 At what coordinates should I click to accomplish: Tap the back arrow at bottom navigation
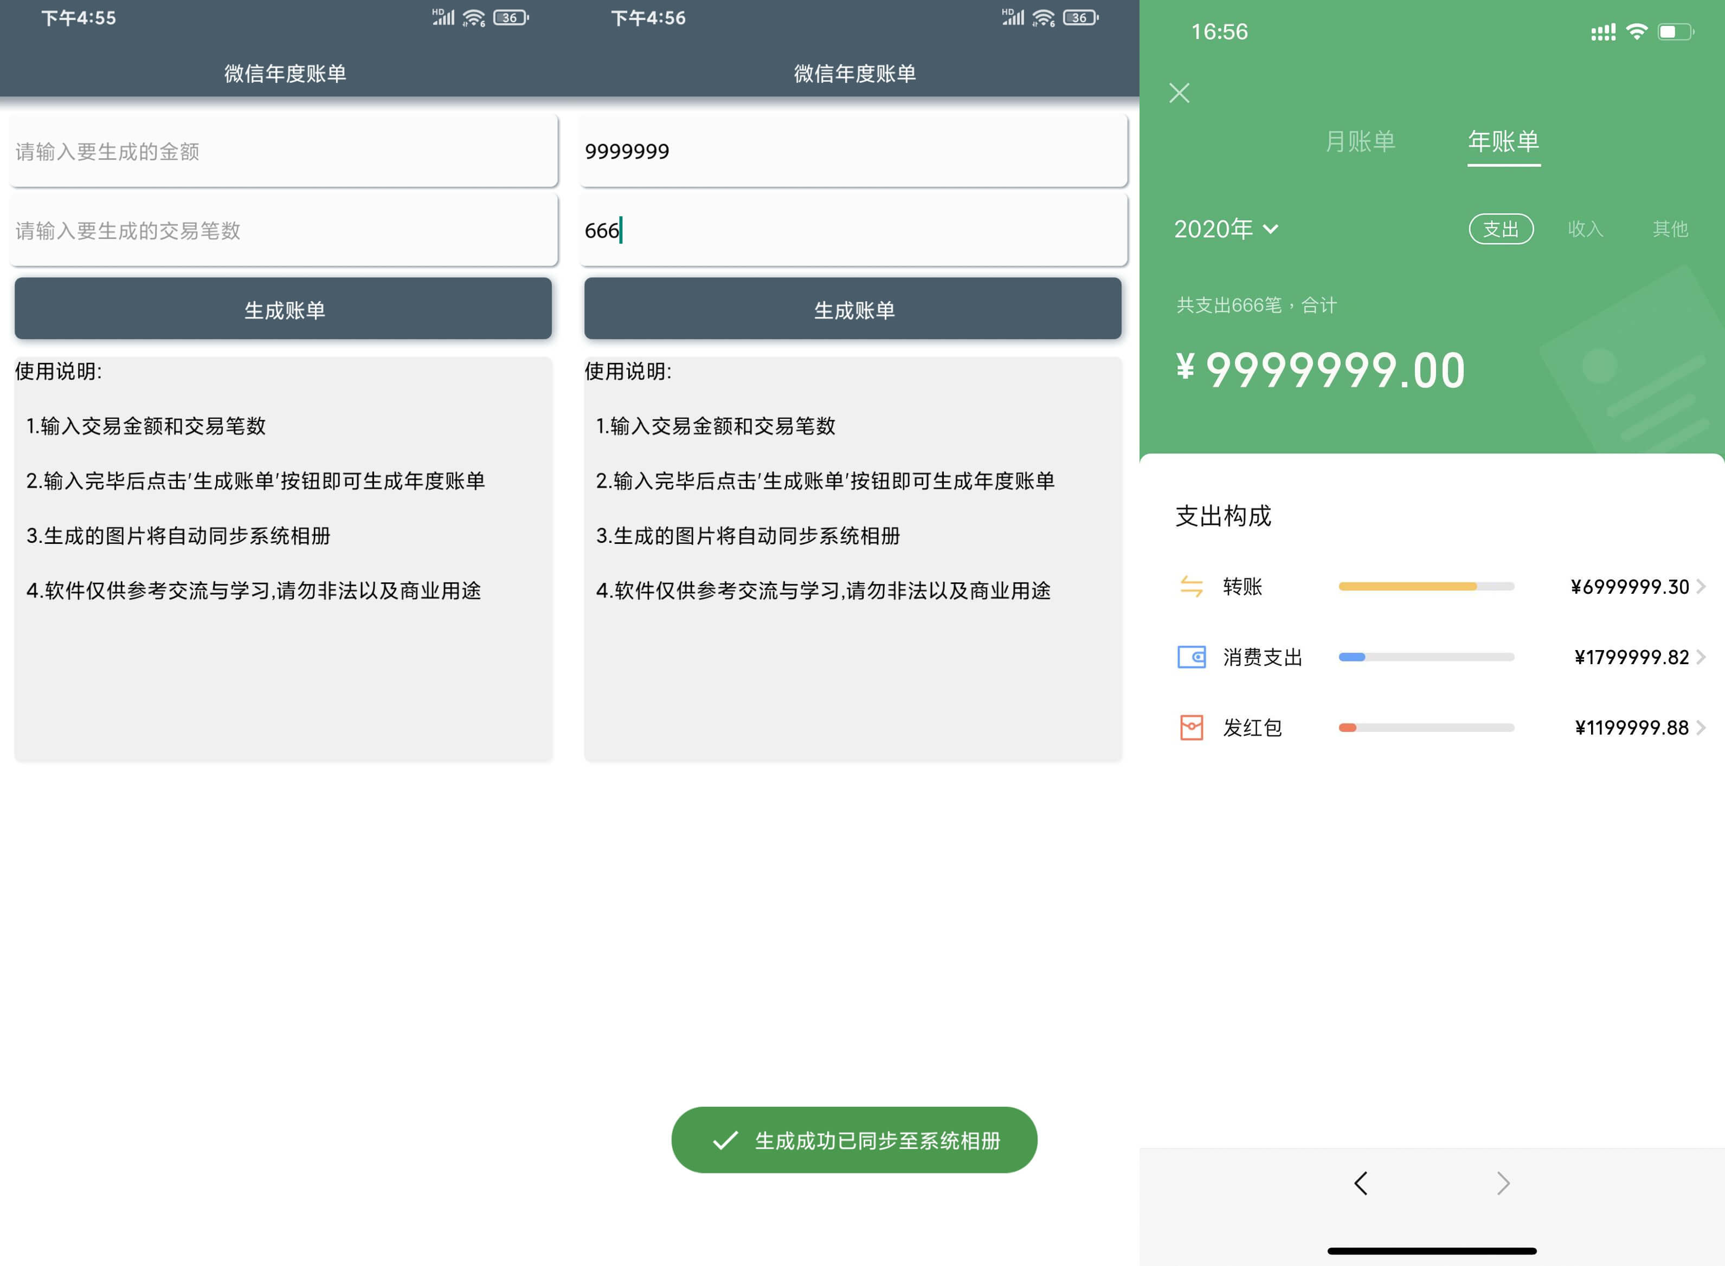pos(1361,1183)
